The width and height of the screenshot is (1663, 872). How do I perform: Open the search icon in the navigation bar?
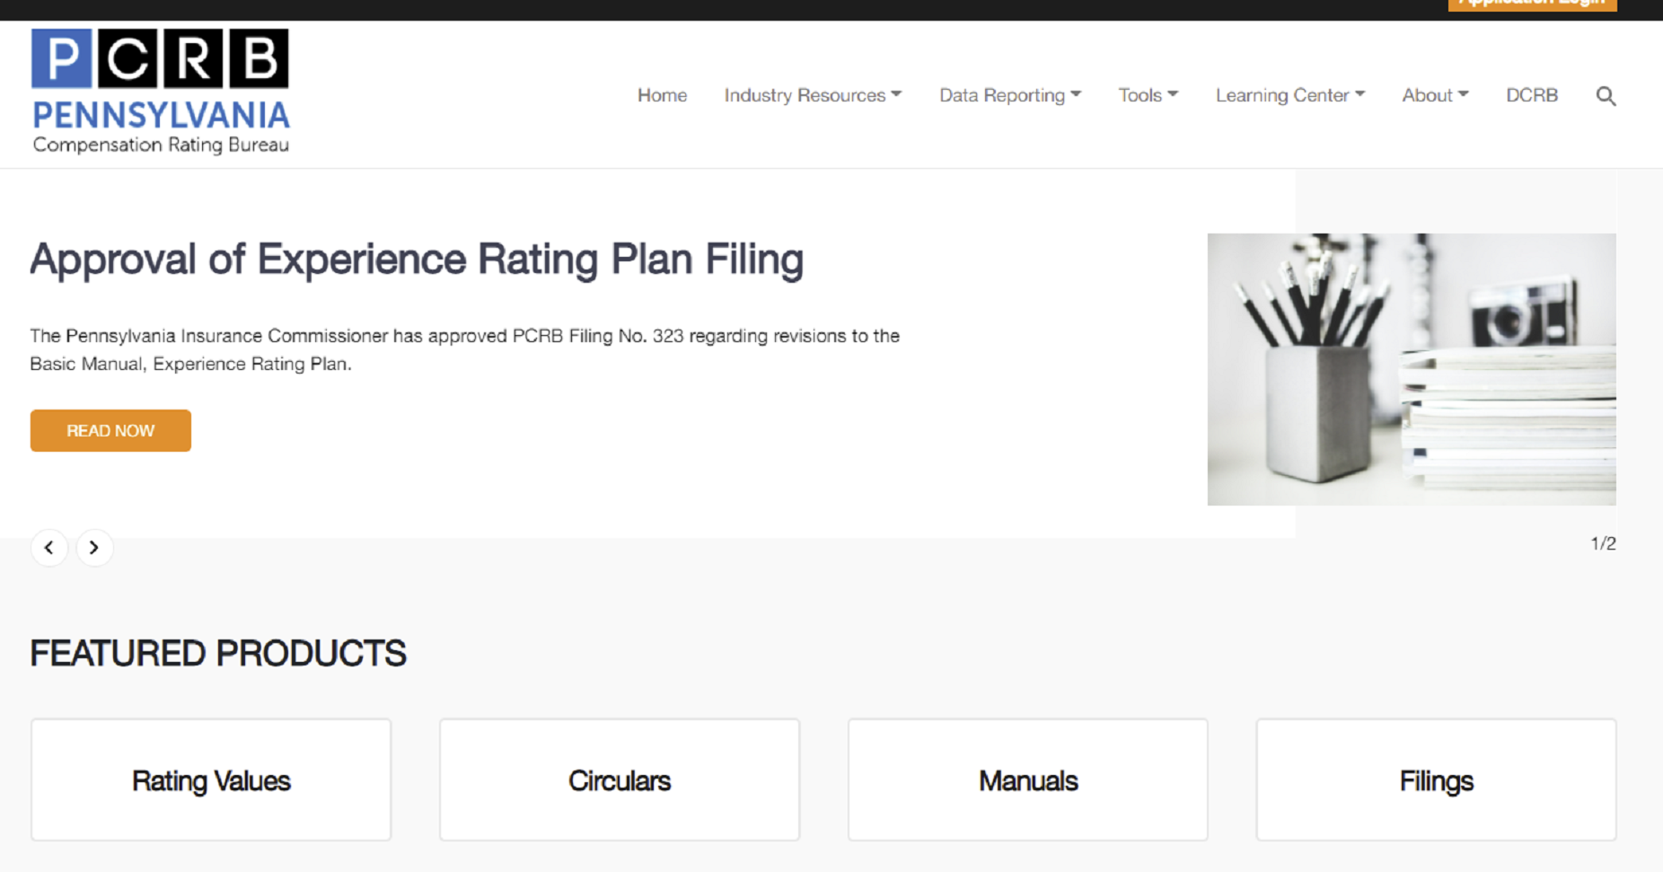[x=1606, y=95]
